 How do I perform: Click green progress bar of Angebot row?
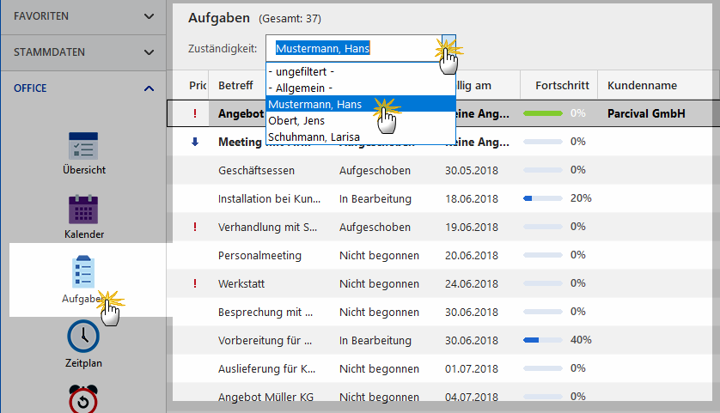[x=543, y=113]
